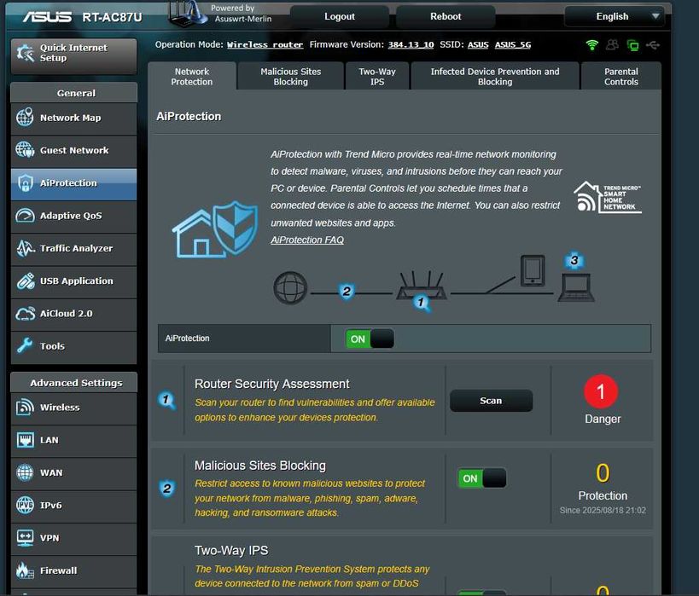
Task: Toggle Malicious Sites Blocking ON switch
Action: [482, 478]
